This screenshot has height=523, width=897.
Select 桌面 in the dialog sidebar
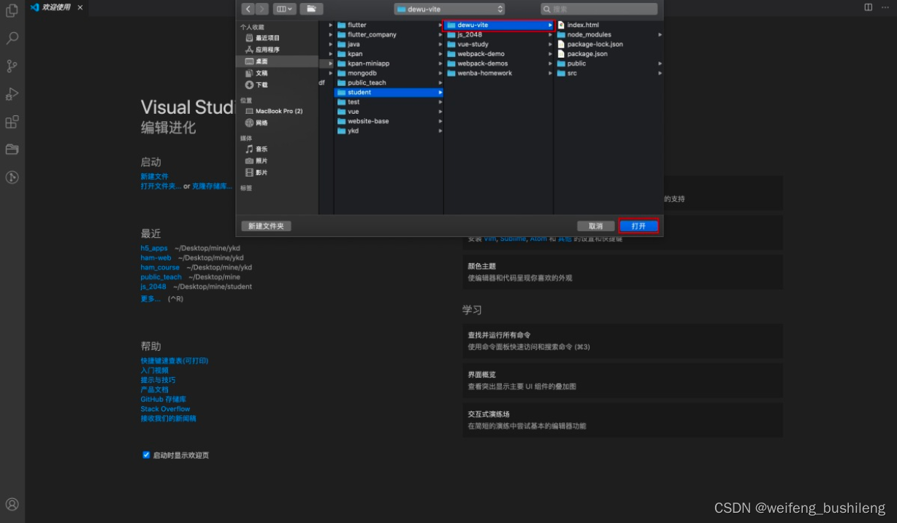278,61
